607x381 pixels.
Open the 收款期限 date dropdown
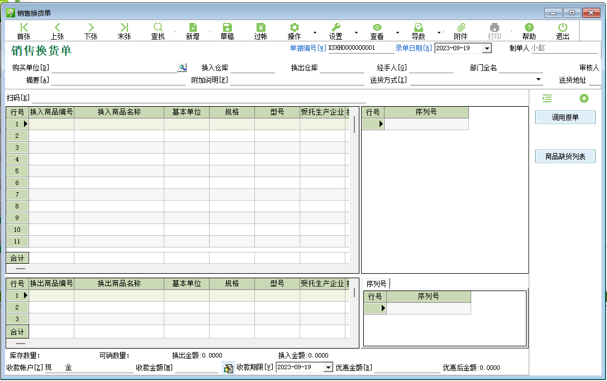[x=328, y=368]
